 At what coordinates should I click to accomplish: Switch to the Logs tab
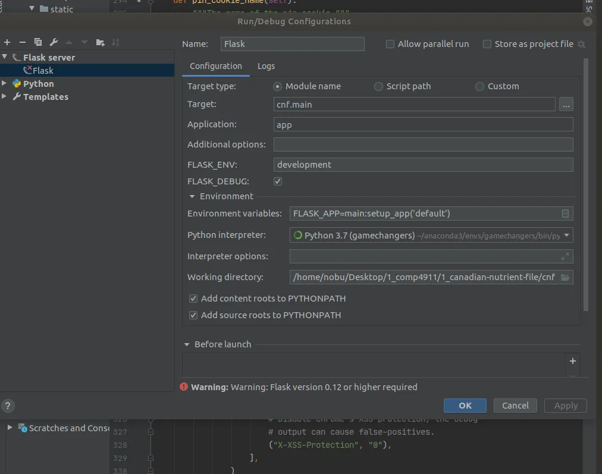point(266,66)
